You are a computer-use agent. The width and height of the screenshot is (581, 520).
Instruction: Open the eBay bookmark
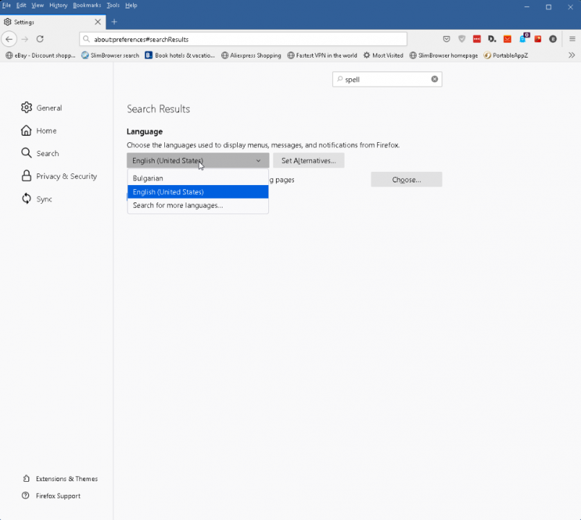[x=40, y=55]
